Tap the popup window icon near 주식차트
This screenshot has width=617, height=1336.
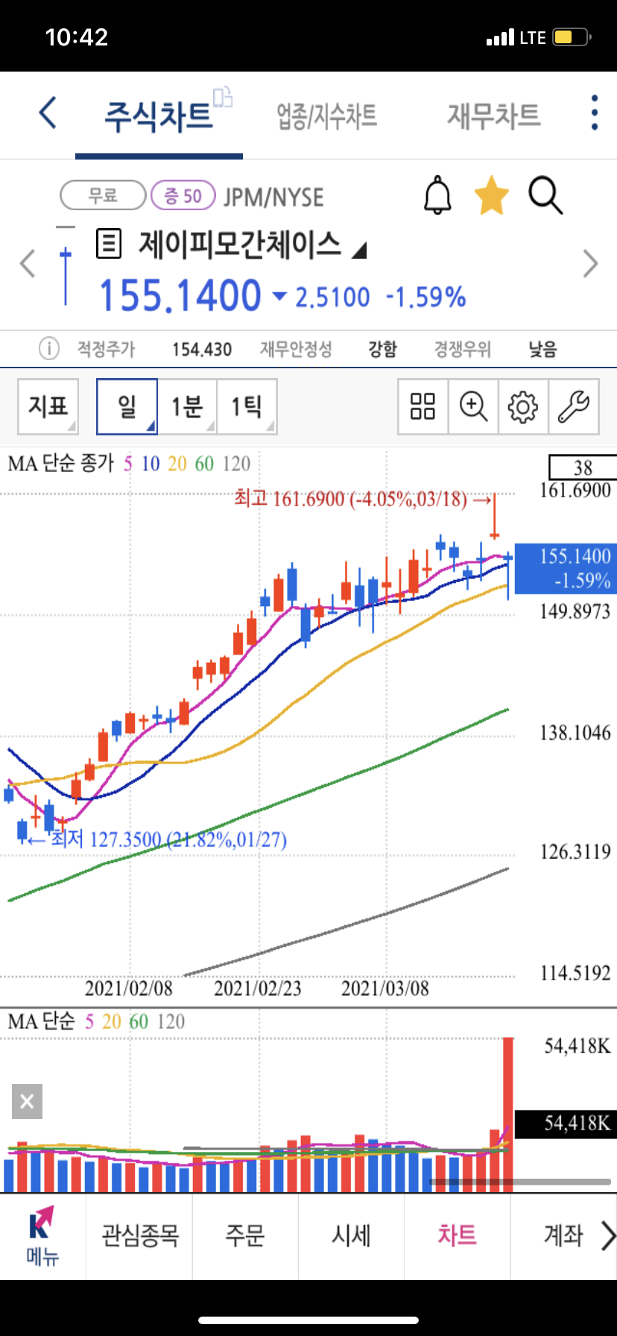click(x=223, y=97)
